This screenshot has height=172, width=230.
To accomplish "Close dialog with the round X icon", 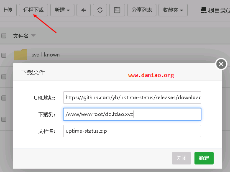I will click(221, 64).
